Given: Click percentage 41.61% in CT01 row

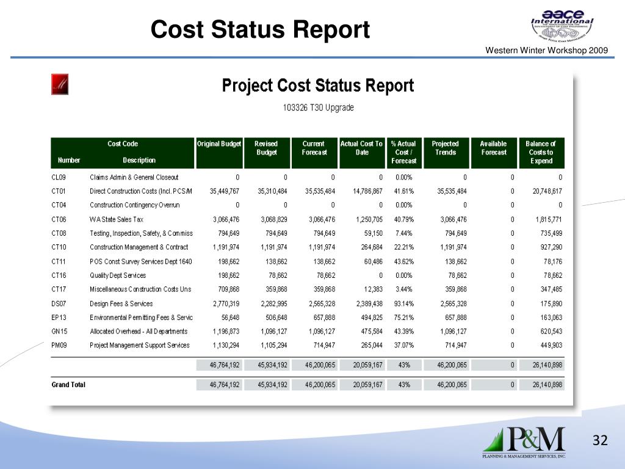Looking at the screenshot, I should coord(404,191).
